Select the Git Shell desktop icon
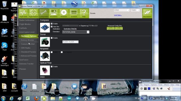The image size is (181, 101). pyautogui.click(x=84, y=88)
